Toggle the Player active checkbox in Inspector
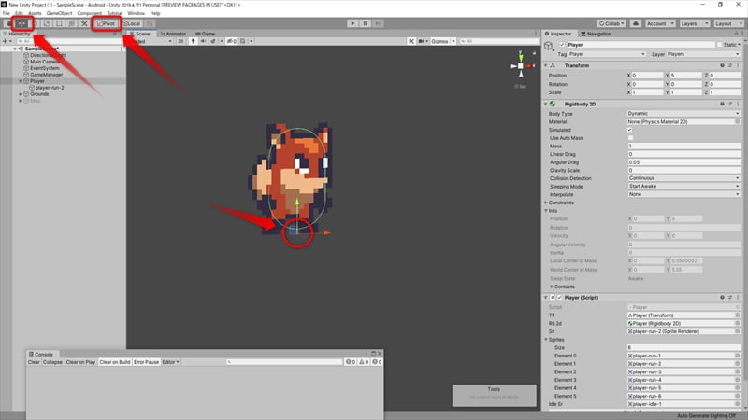The image size is (748, 420). click(x=562, y=45)
